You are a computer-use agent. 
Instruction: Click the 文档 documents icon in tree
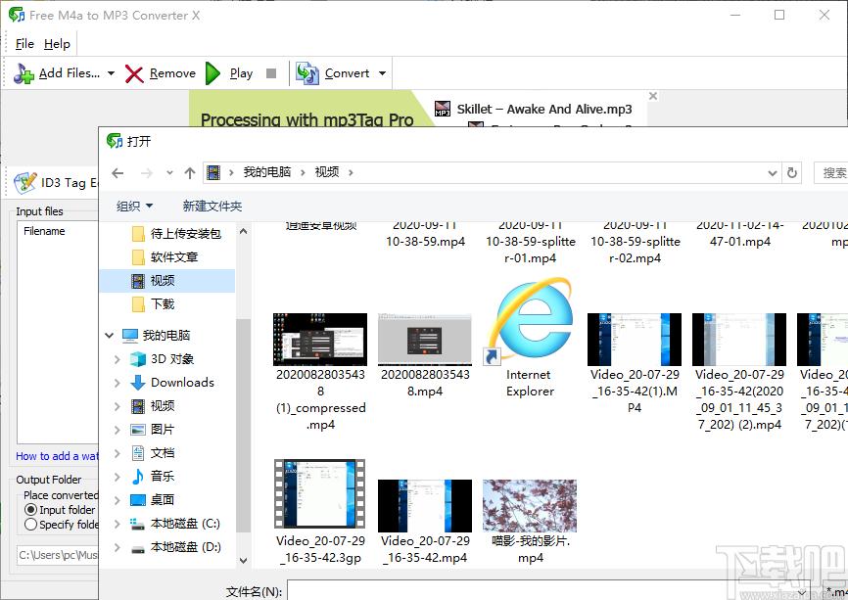(x=138, y=453)
